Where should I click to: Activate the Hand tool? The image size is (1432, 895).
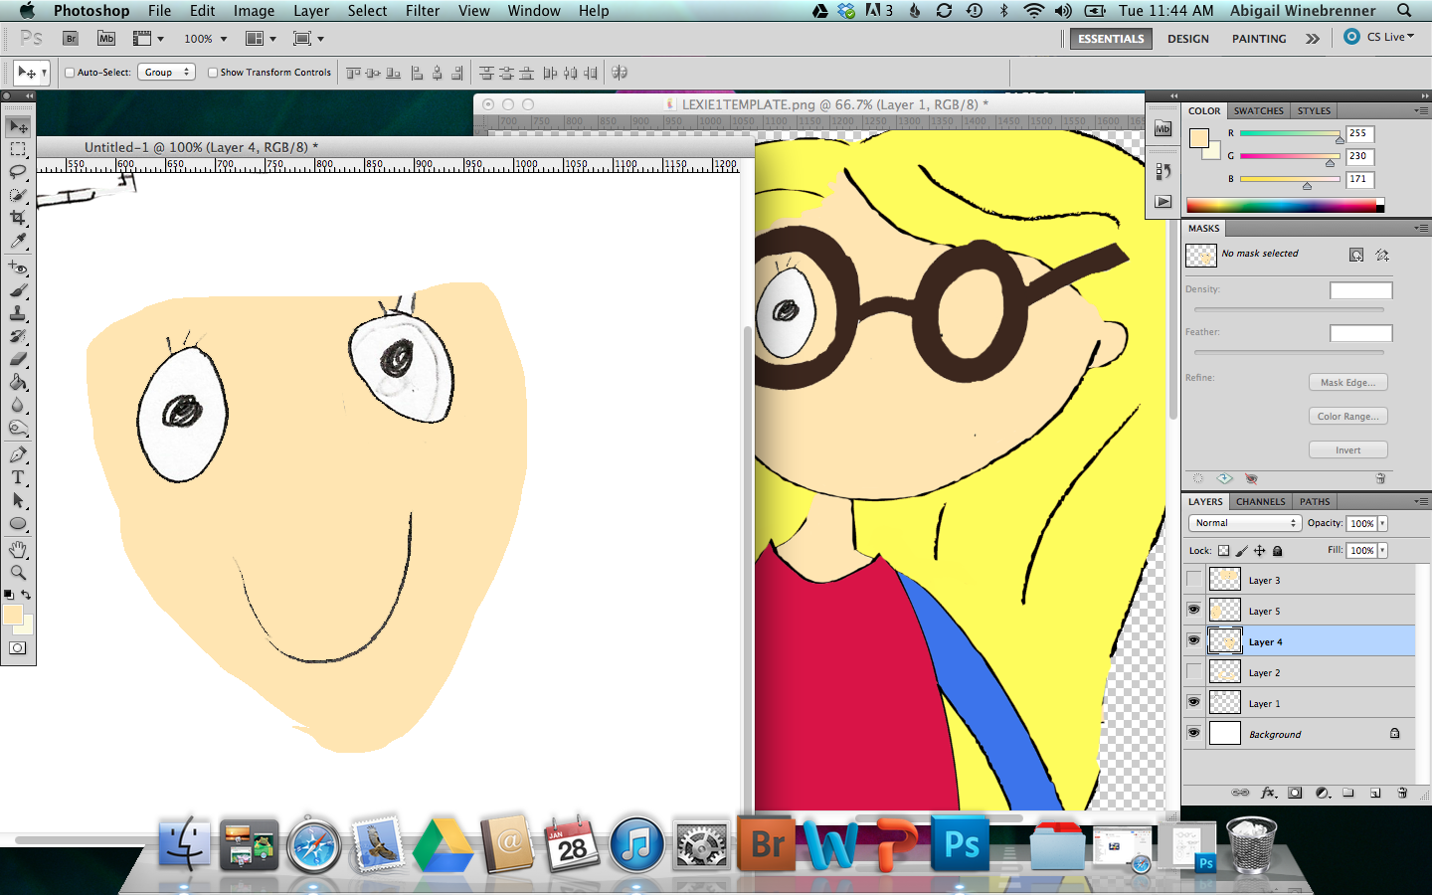click(18, 550)
